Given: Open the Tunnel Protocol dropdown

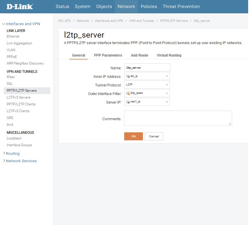Looking at the screenshot, I should click(167, 85).
